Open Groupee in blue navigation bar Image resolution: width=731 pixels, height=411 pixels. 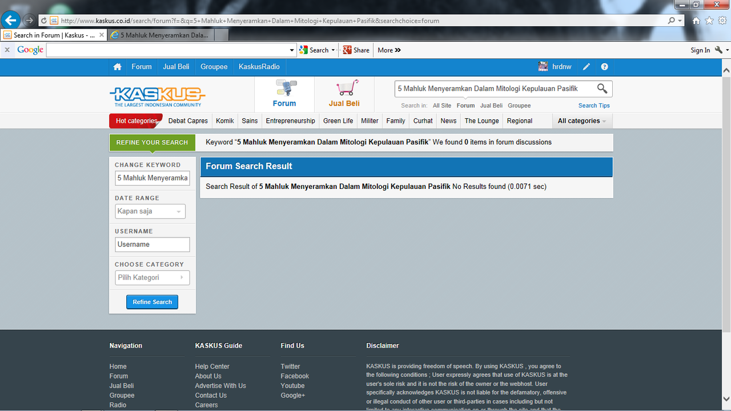214,67
